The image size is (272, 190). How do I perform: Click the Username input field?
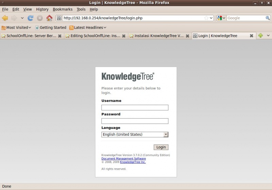pos(135,108)
